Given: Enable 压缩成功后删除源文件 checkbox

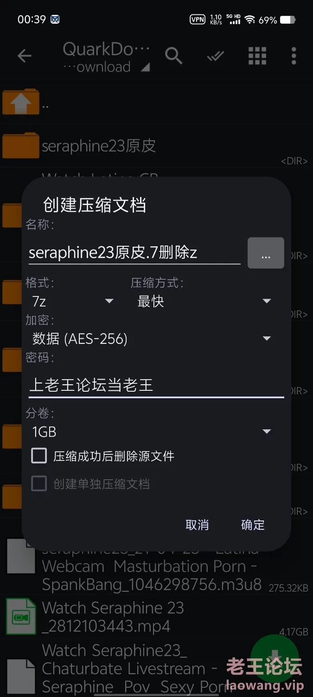Looking at the screenshot, I should (x=39, y=455).
